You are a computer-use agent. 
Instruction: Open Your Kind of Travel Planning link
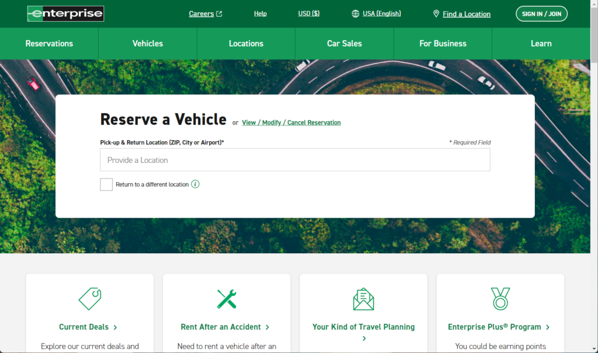[x=363, y=327]
